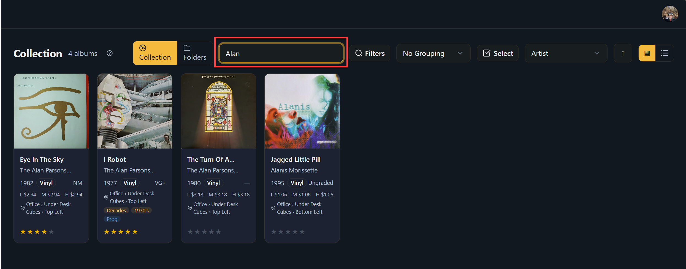Open the user profile avatar
This screenshot has height=269, width=686.
tap(669, 14)
